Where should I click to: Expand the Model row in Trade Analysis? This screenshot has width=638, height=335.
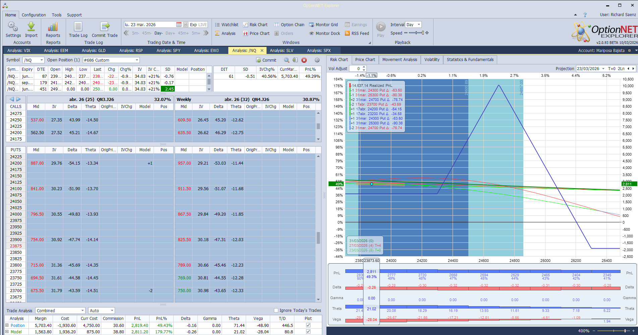pyautogui.click(x=7, y=331)
